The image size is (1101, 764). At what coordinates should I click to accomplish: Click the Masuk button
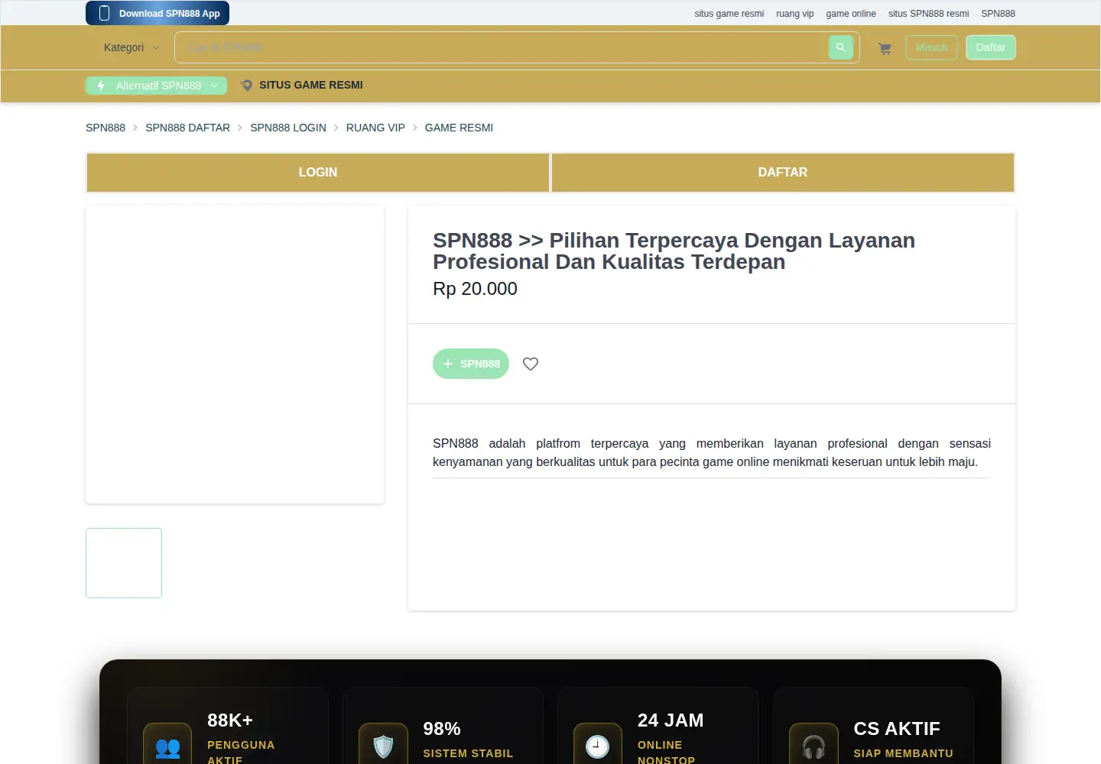point(931,47)
